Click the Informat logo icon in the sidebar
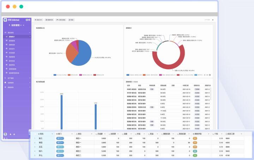The width and height of the screenshot is (254, 160). pyautogui.click(x=5, y=20)
